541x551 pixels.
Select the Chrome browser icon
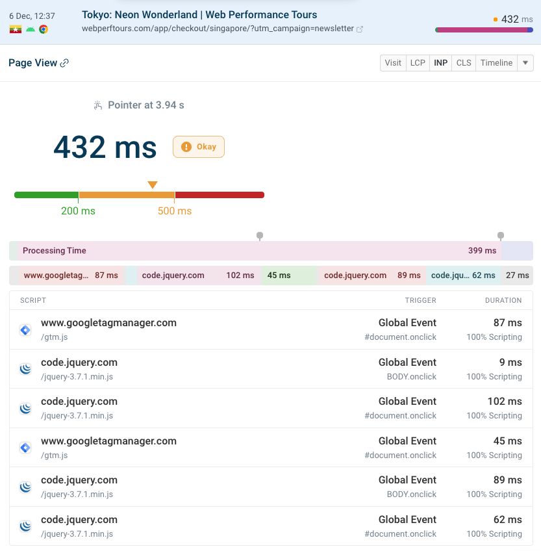point(43,29)
